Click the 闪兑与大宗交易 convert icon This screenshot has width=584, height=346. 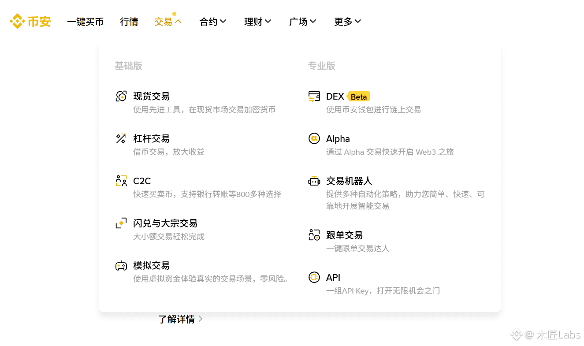click(121, 223)
